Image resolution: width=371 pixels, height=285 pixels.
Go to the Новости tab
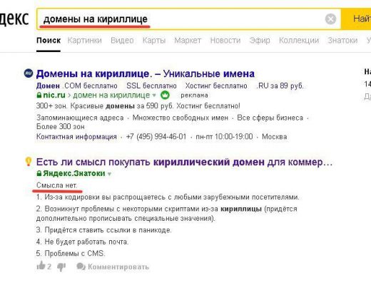(225, 41)
